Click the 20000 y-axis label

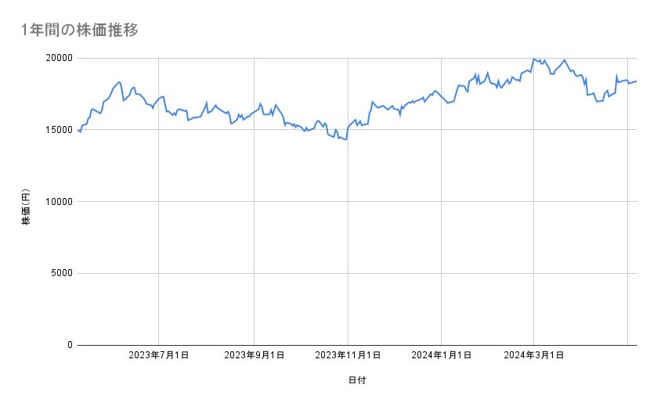[58, 58]
